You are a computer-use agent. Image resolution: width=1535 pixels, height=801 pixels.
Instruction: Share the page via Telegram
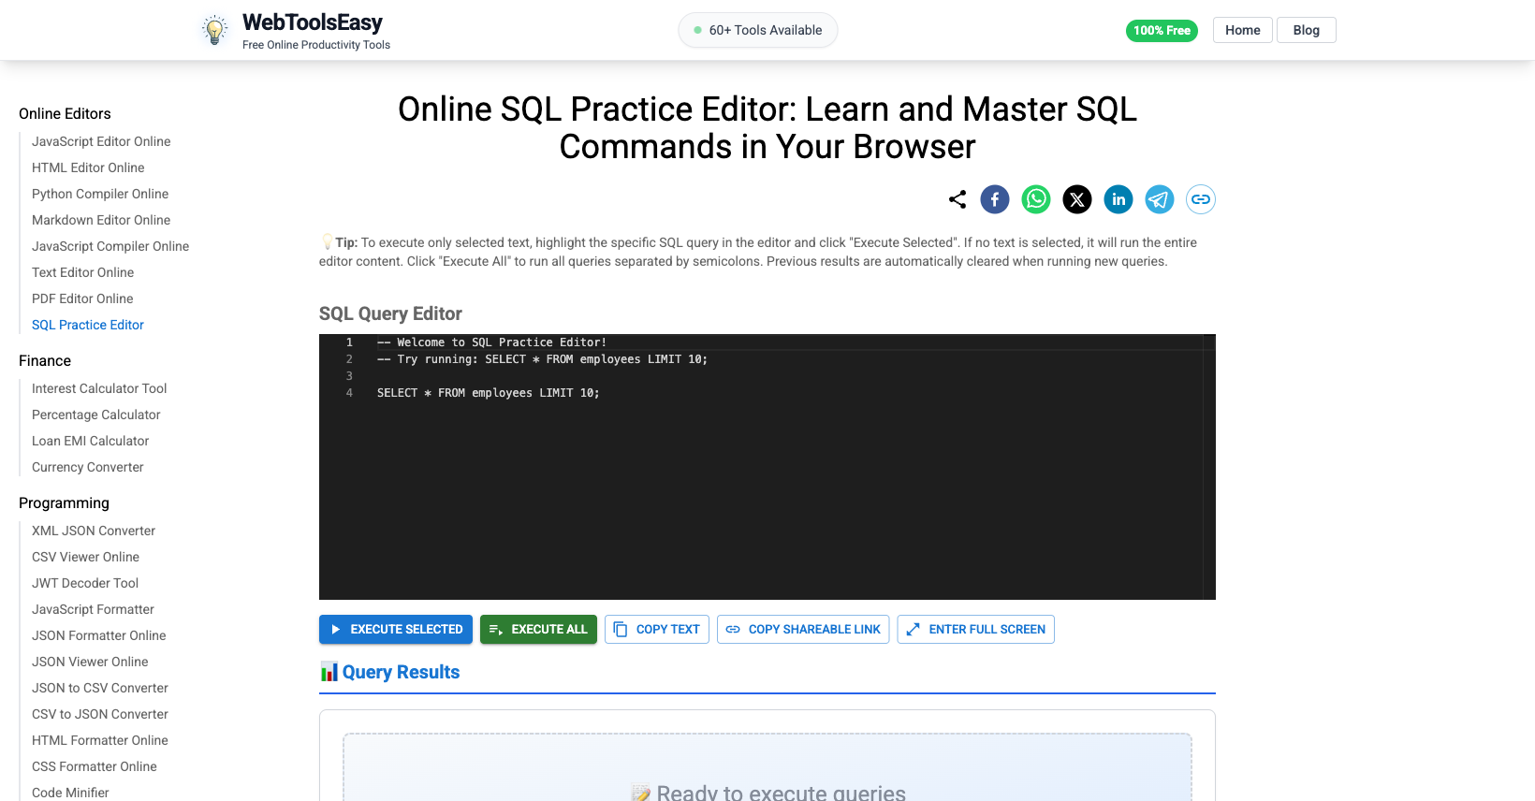(1160, 199)
